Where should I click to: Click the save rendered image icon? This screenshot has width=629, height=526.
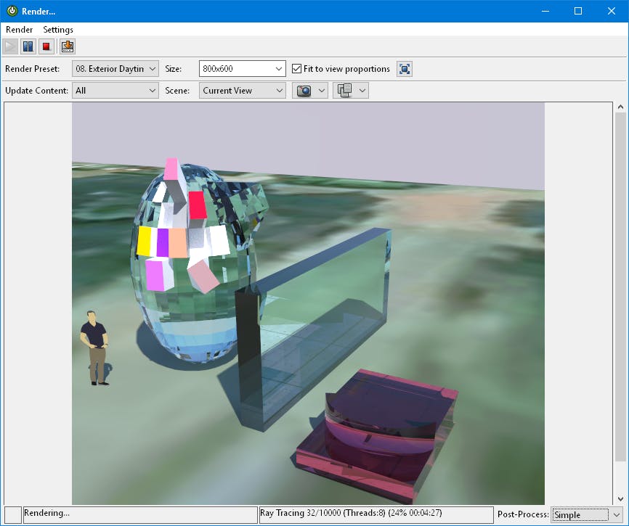[x=68, y=47]
